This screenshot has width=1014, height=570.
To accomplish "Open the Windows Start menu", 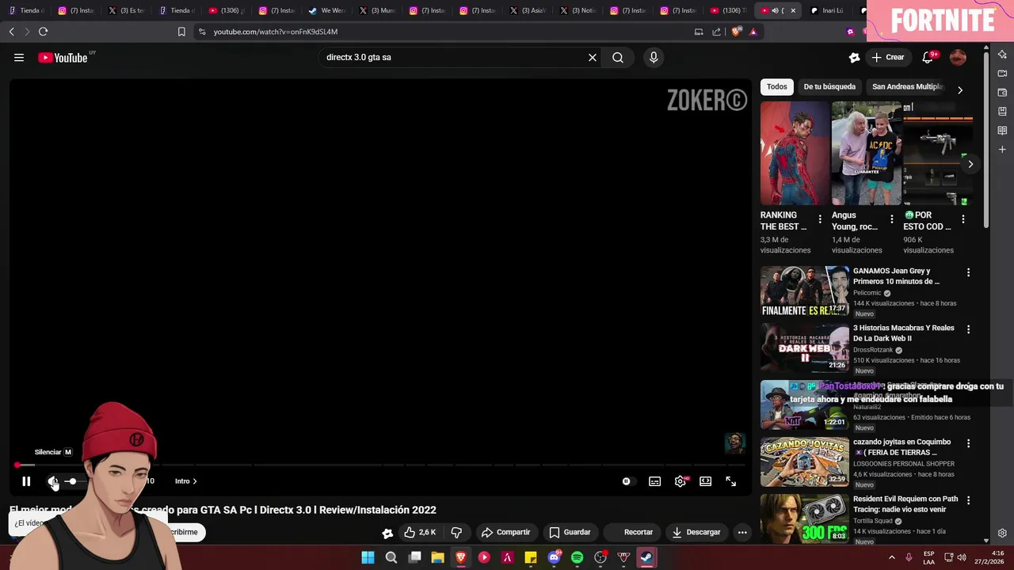I will tap(368, 557).
